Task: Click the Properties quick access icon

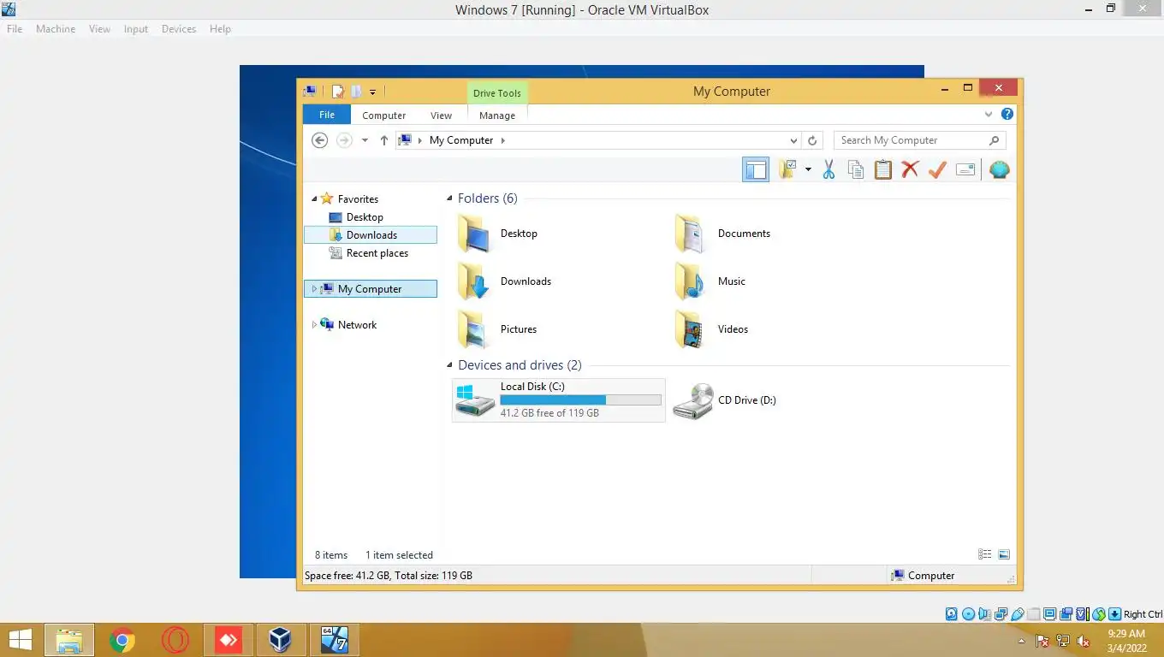Action: point(338,92)
